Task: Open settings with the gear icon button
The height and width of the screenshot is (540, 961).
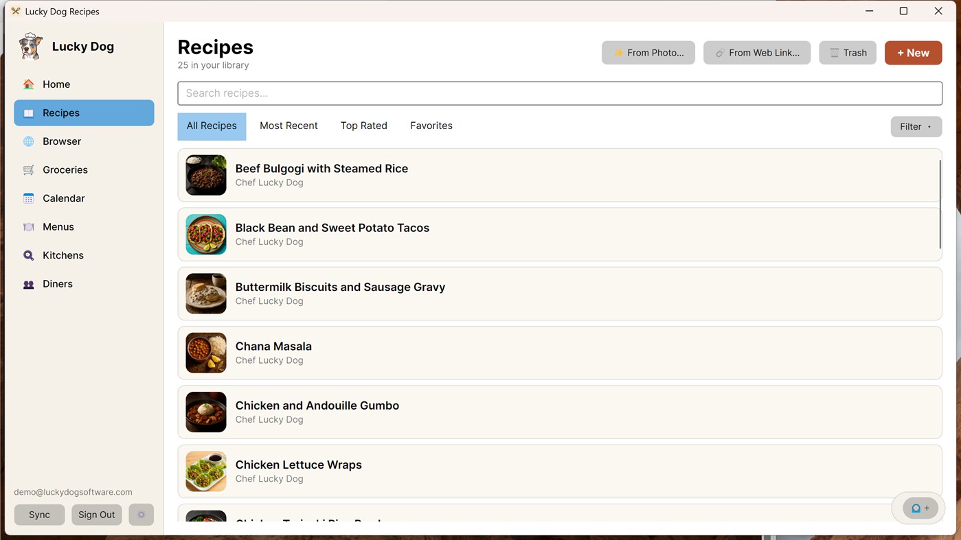Action: pos(142,515)
